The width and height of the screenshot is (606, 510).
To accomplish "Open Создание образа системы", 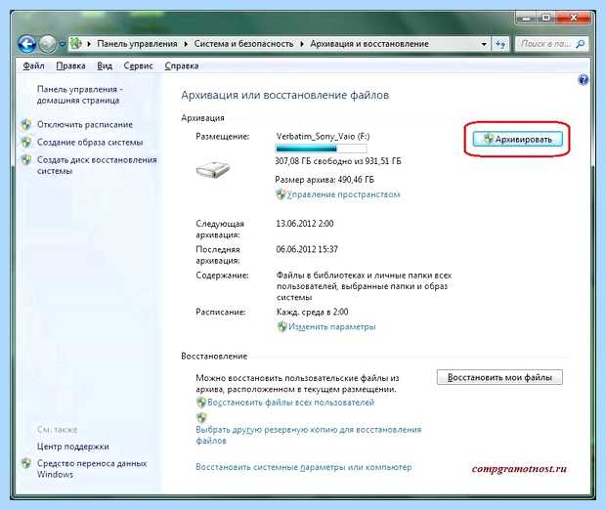I will click(x=90, y=143).
